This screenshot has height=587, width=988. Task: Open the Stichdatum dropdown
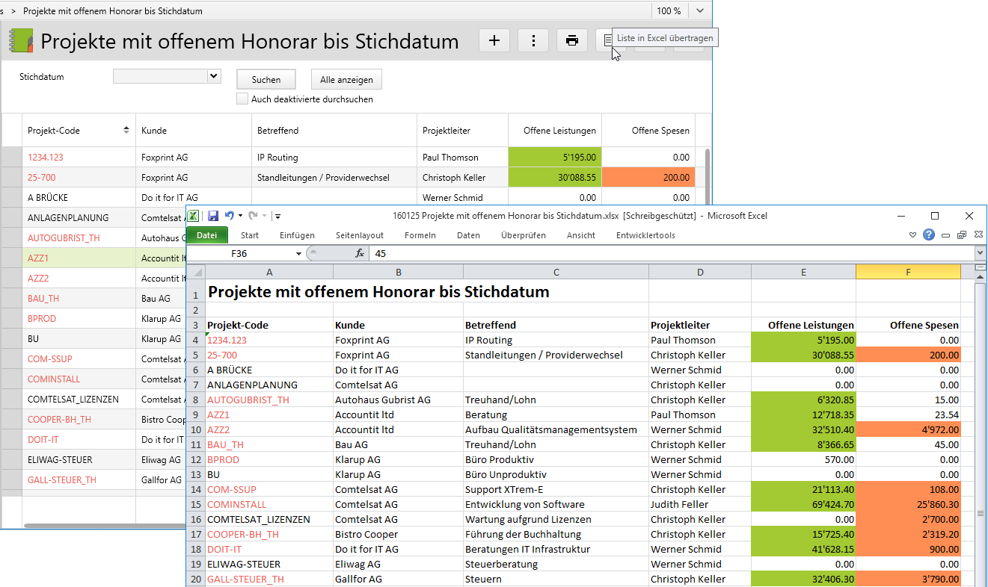pyautogui.click(x=213, y=76)
